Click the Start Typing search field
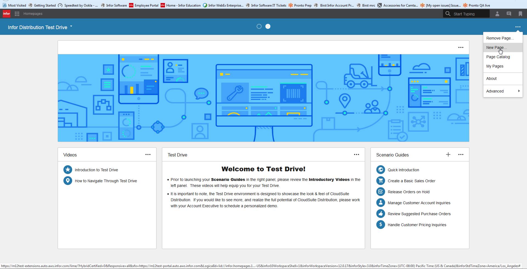Viewport: 527px width, 269px height. [469, 14]
